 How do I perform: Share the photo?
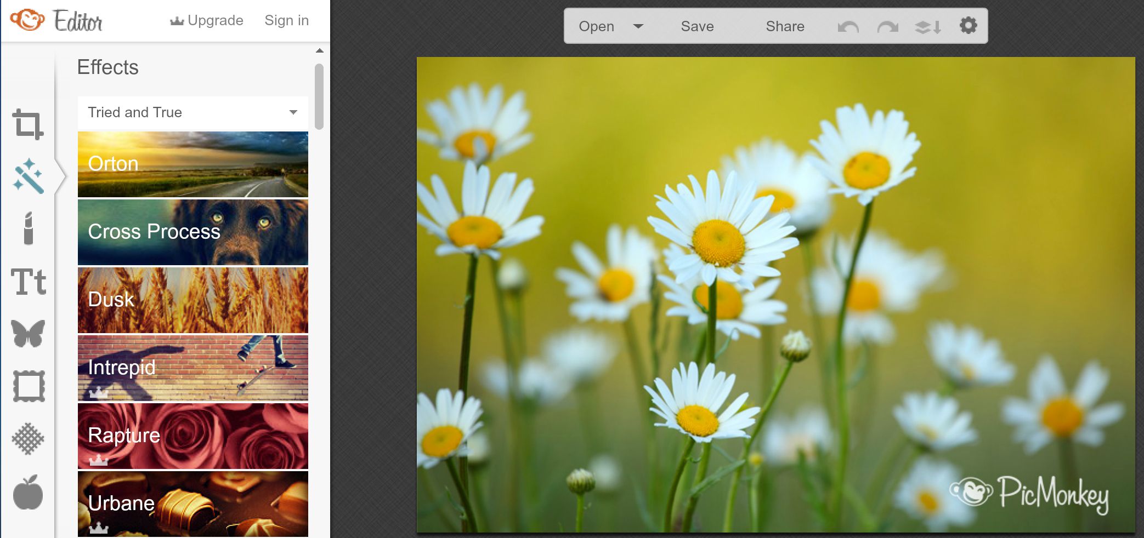click(x=785, y=26)
